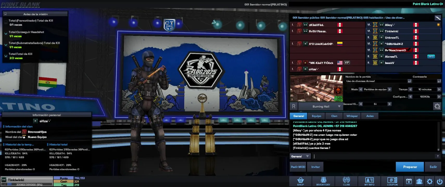Toggle the Conseguir Headshot mission checkbox

[6, 34]
